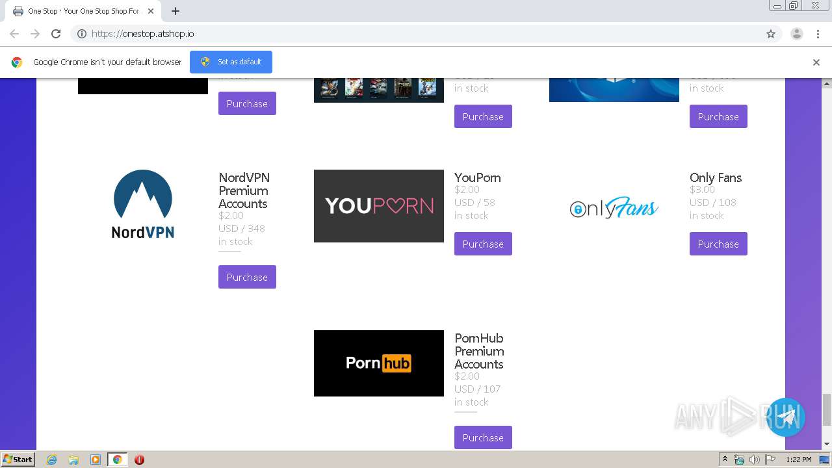Screen dimensions: 832x468
Task: Click Purchase beside the game covers product
Action: click(483, 116)
